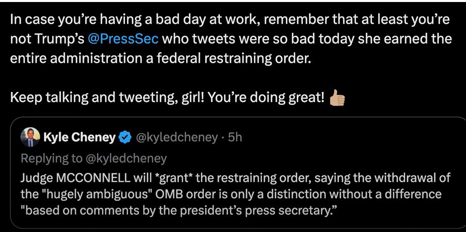This screenshot has width=466, height=232.
Task: Click the 5h timestamp on quoted tweet
Action: [235, 137]
